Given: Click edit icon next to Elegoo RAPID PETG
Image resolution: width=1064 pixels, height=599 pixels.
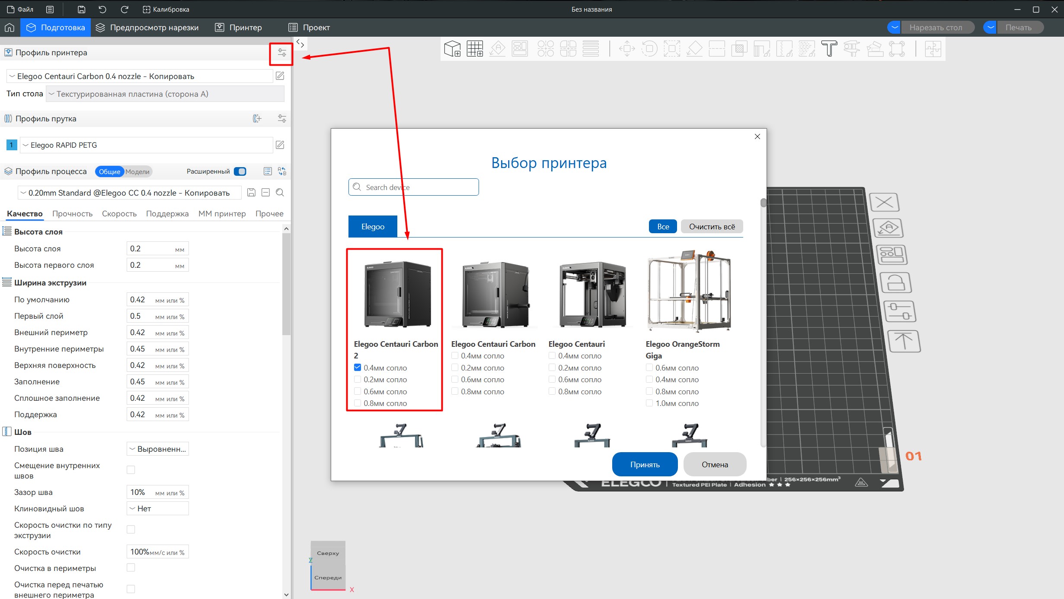Looking at the screenshot, I should coord(280,145).
